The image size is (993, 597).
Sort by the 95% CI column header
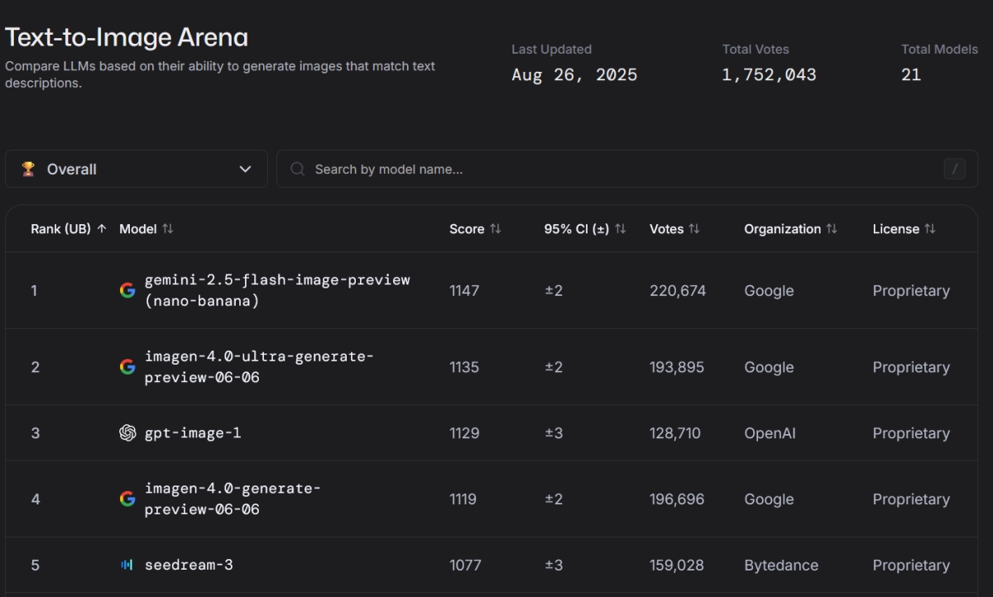tap(585, 229)
